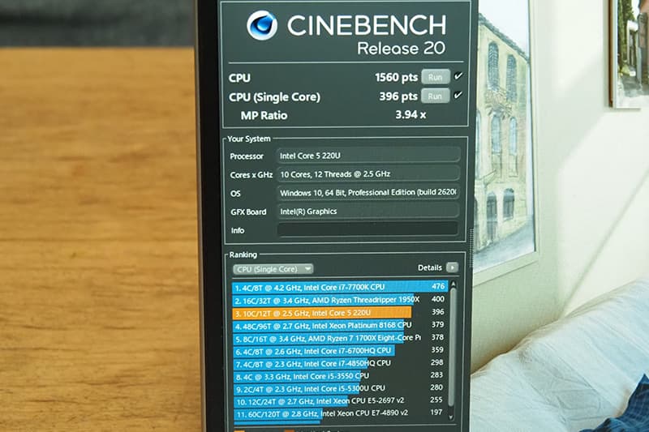The height and width of the screenshot is (432, 649).
Task: Select ranking row AMD Ryzen 7 1700X
Action: coord(339,338)
